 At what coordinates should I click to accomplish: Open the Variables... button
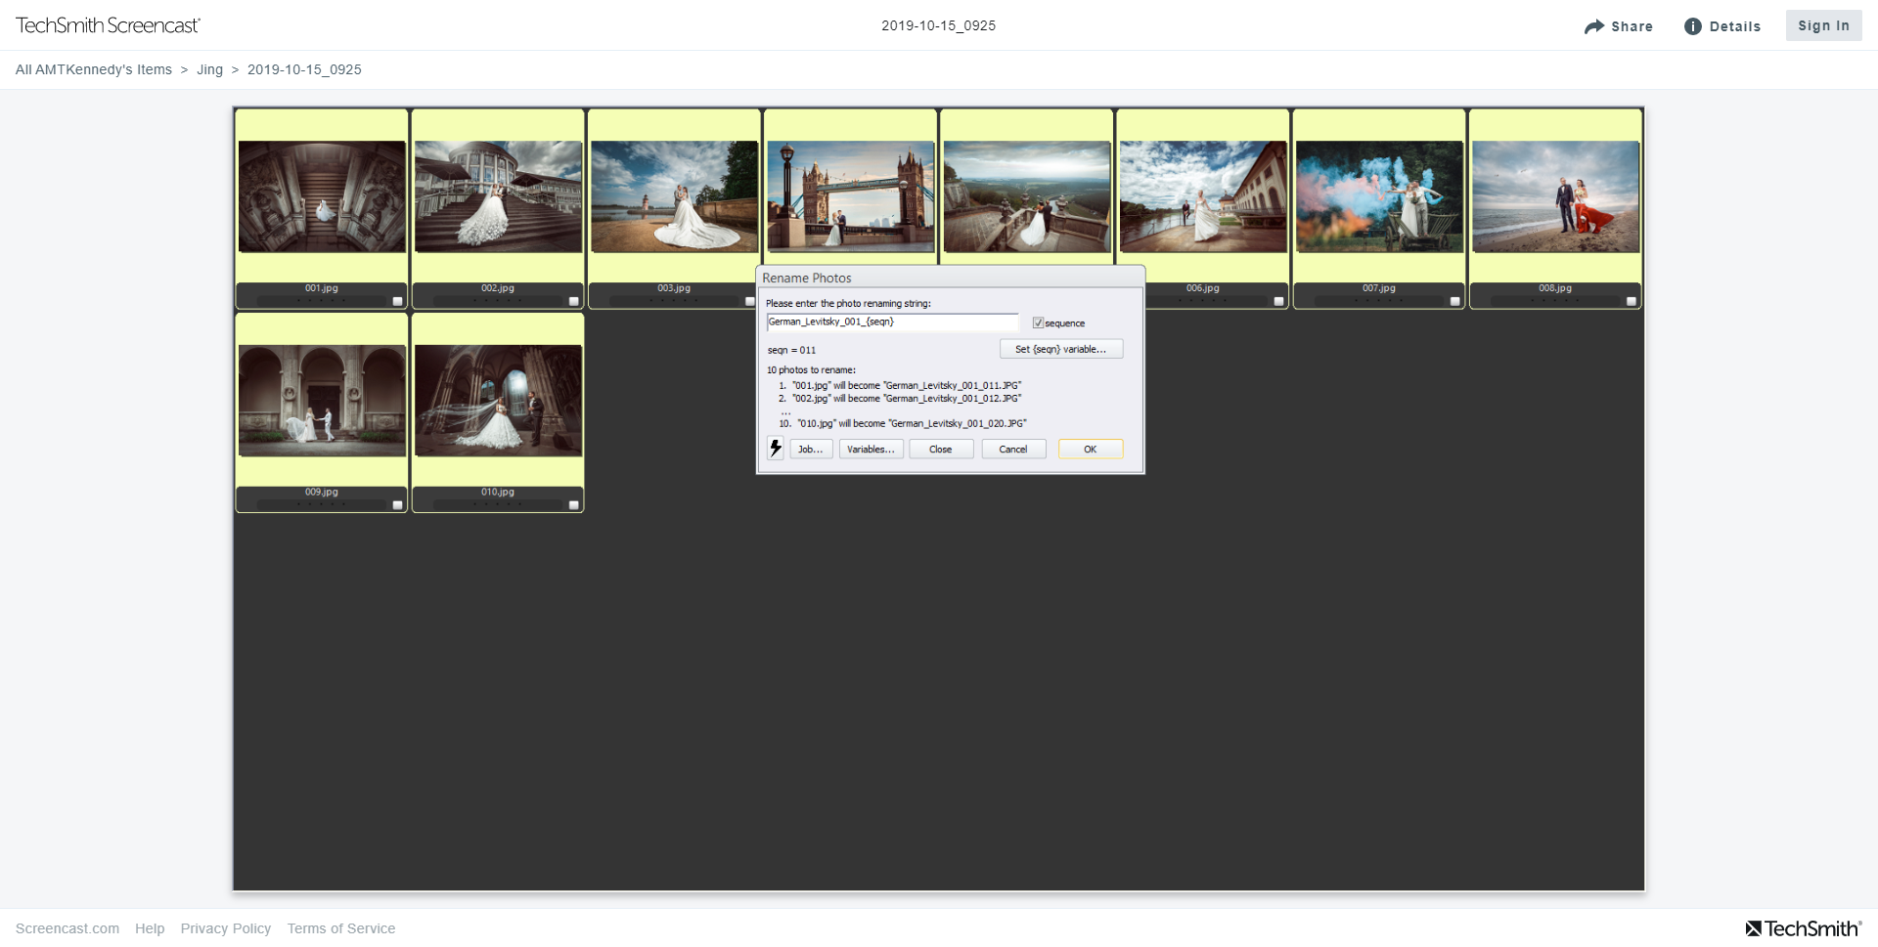pyautogui.click(x=871, y=449)
